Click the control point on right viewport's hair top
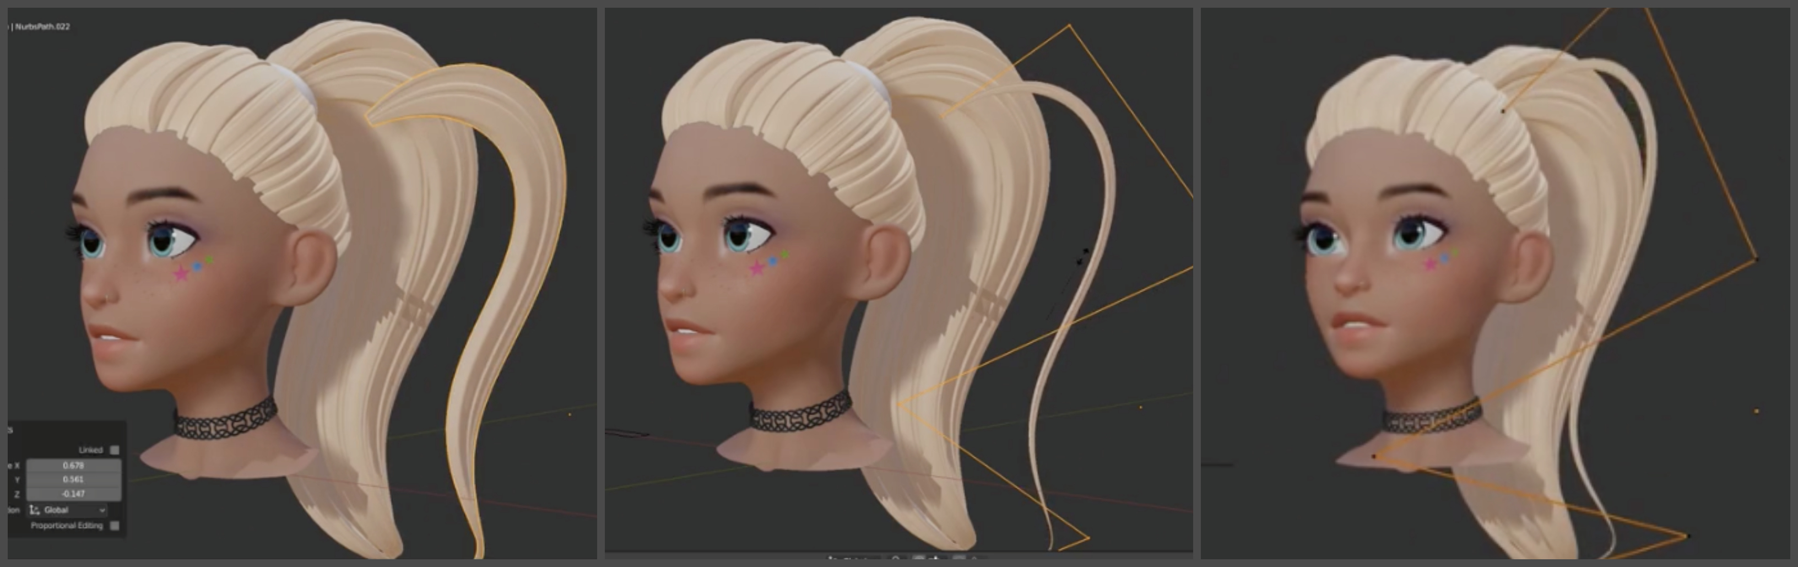 1503,110
